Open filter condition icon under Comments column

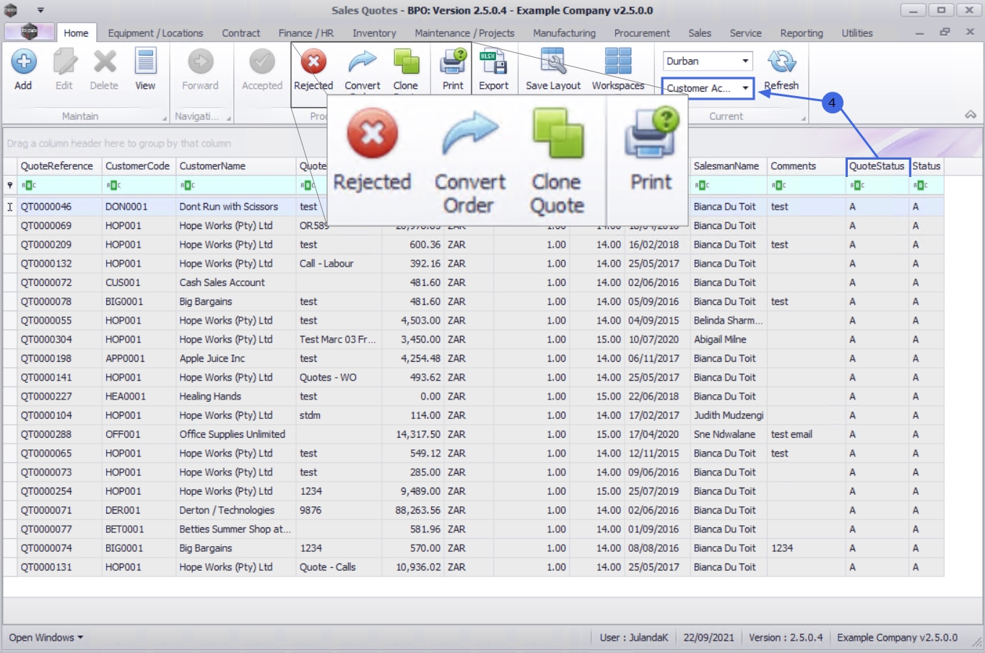tap(778, 186)
